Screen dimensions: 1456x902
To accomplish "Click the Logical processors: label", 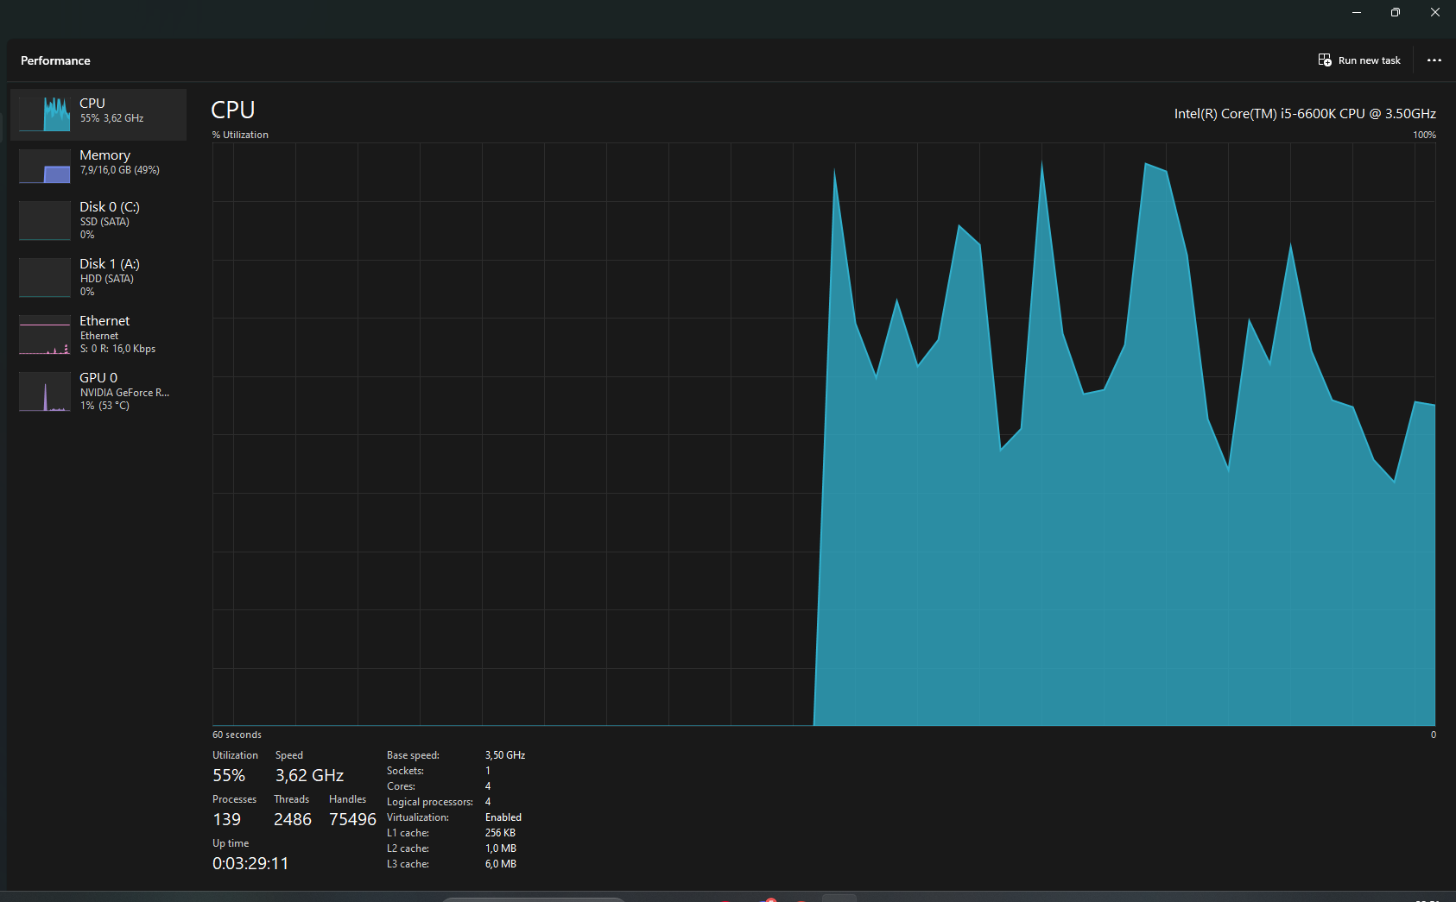I will click(430, 802).
